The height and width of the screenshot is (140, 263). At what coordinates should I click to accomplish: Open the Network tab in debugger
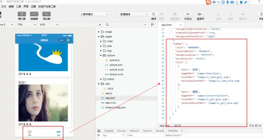click(135, 131)
